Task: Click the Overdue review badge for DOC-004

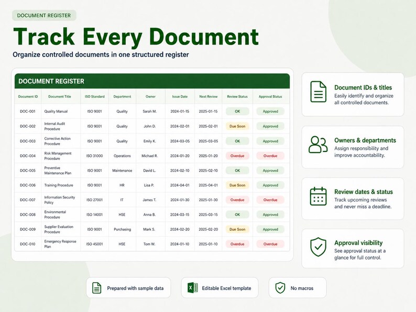Action: pos(237,156)
